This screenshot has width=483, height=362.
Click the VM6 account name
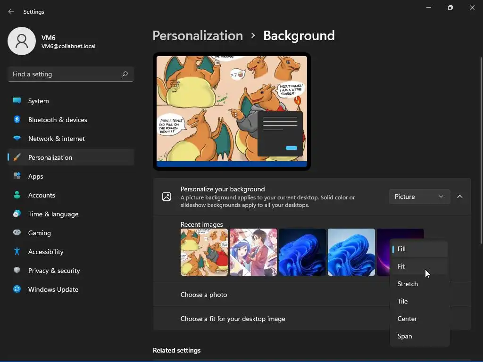pyautogui.click(x=49, y=38)
